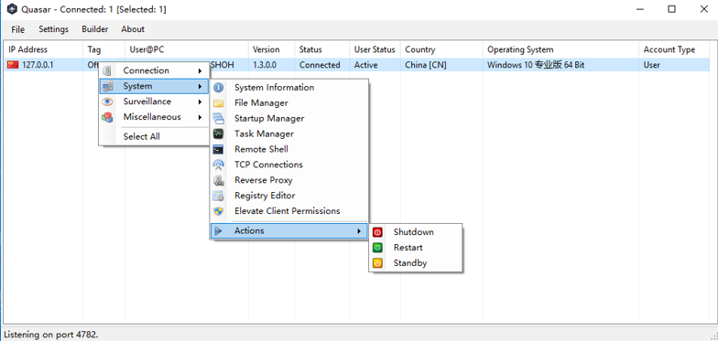The height and width of the screenshot is (341, 718).
Task: Expand the Miscellaneous submenu arrow
Action: (200, 117)
